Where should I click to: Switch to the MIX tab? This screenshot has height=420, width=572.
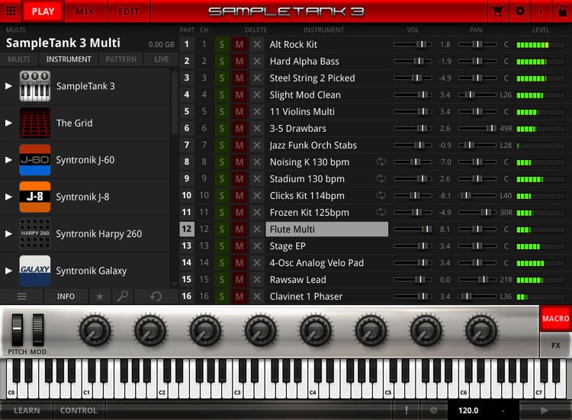(x=85, y=11)
